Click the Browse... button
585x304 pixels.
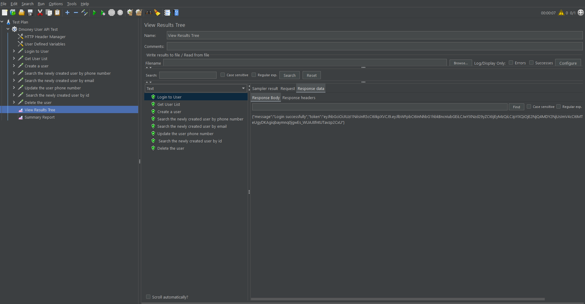[x=461, y=63]
